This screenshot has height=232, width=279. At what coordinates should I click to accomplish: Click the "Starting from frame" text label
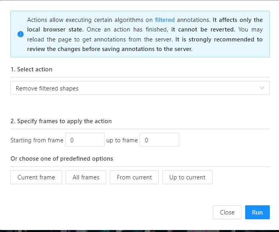[x=37, y=140]
